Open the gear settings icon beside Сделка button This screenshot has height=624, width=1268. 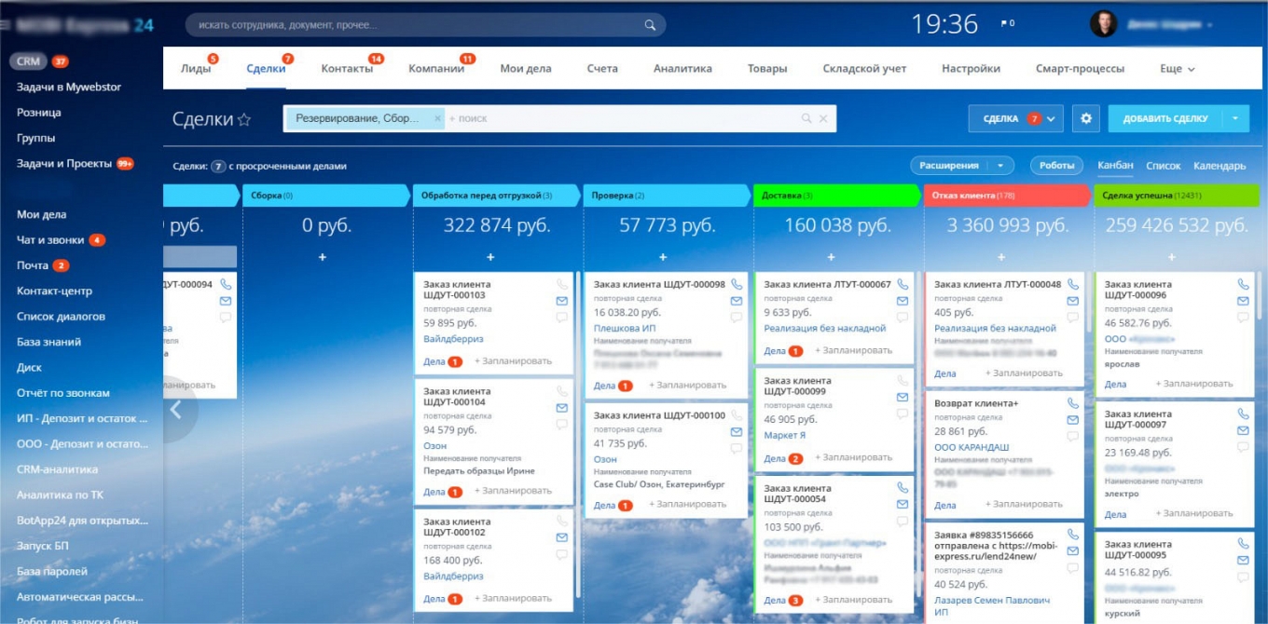tap(1085, 118)
